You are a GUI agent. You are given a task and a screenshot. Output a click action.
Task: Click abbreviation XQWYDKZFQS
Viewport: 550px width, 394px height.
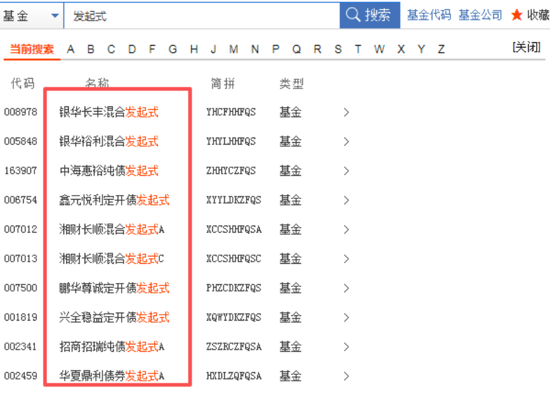click(233, 317)
